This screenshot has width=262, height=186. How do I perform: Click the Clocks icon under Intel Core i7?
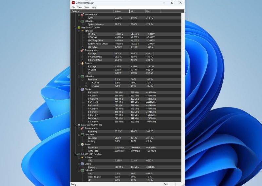pos(82,89)
